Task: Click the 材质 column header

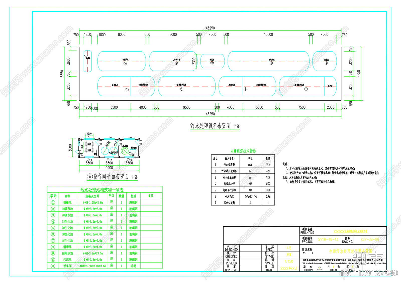Action: pos(133,196)
